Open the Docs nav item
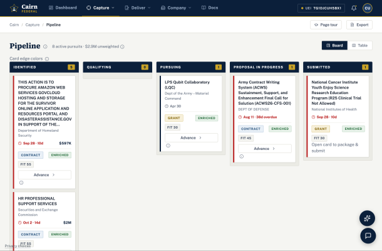Screen dimensions: 382x251 (x=210, y=8)
